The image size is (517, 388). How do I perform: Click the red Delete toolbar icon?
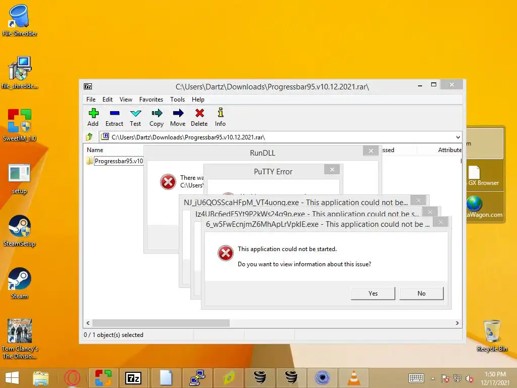click(199, 117)
